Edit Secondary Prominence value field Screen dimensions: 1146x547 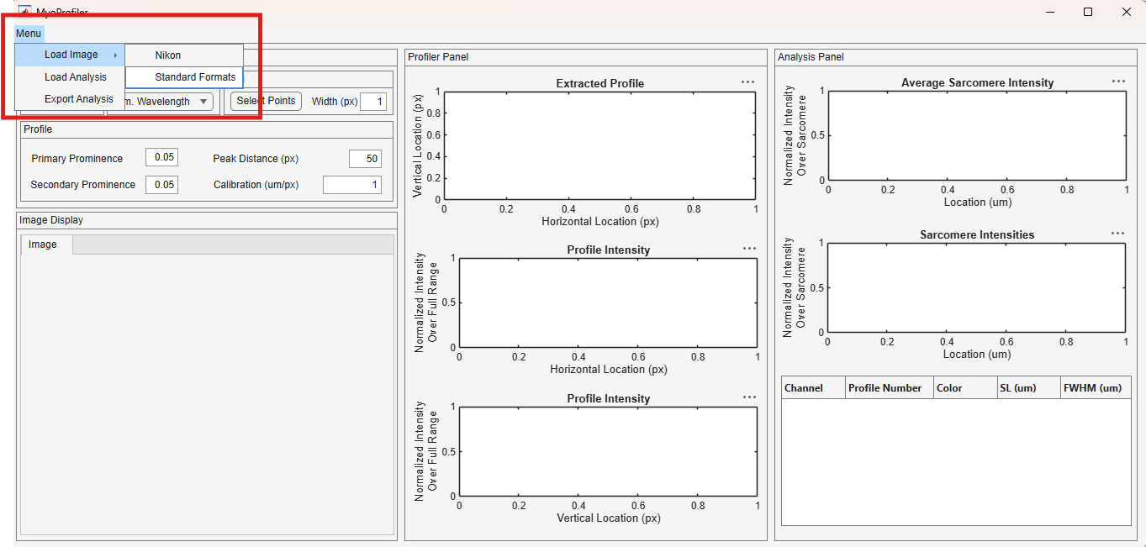[x=161, y=185]
